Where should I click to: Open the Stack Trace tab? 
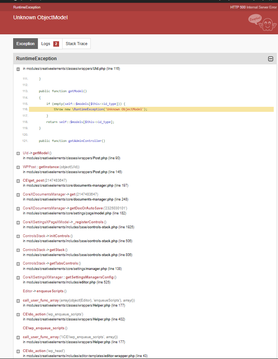click(x=76, y=44)
